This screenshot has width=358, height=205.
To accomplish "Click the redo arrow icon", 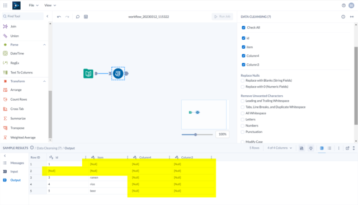I will pyautogui.click(x=67, y=17).
